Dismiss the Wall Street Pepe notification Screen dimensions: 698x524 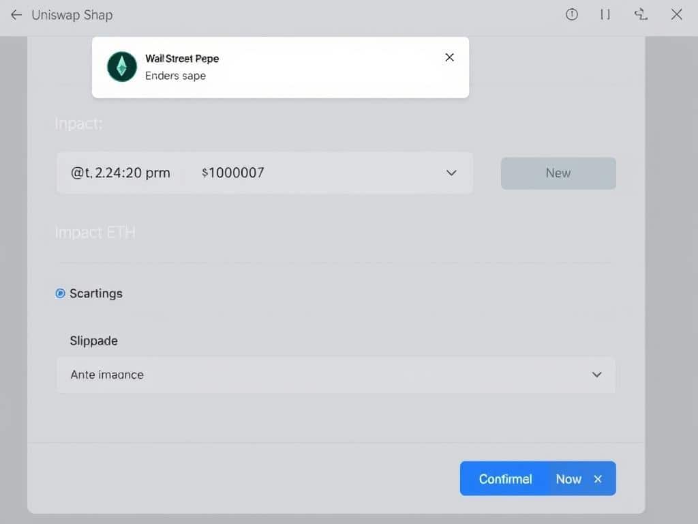pyautogui.click(x=449, y=57)
